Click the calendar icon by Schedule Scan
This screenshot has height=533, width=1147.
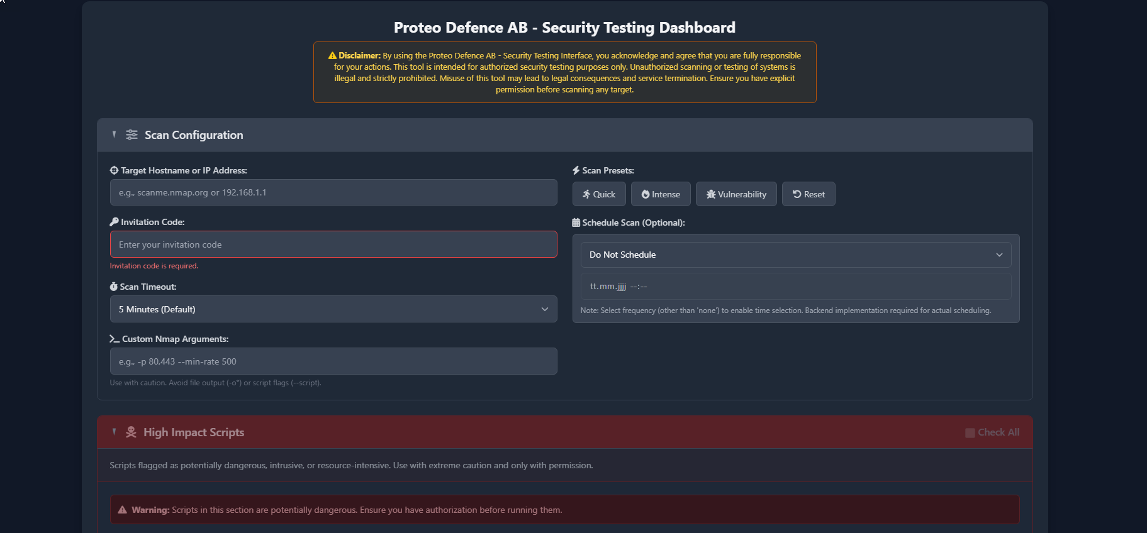576,223
